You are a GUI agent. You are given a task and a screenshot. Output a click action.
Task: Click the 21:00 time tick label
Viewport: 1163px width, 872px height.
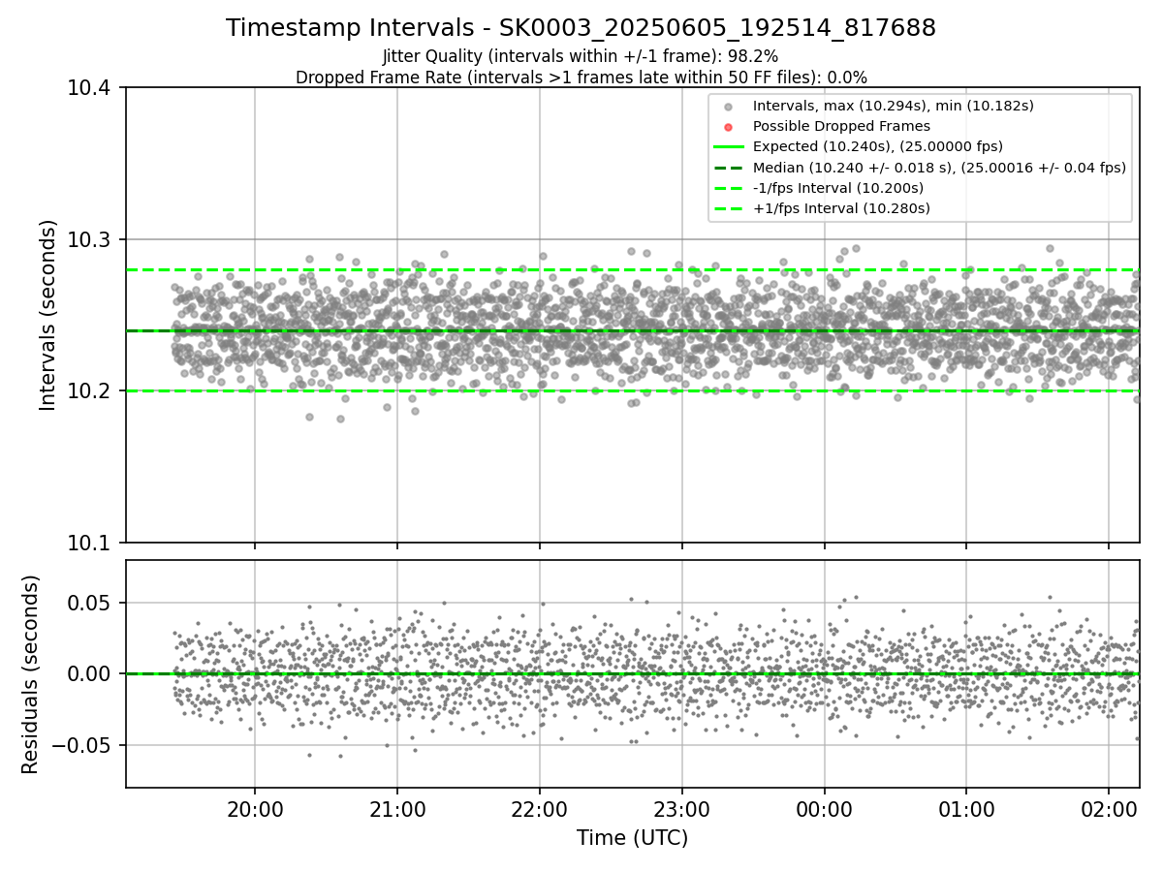point(397,809)
